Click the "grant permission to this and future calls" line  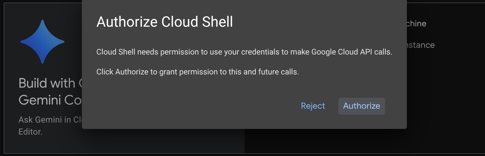233,72
